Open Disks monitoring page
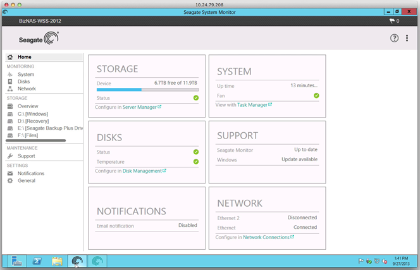The height and width of the screenshot is (270, 420). pyautogui.click(x=23, y=82)
